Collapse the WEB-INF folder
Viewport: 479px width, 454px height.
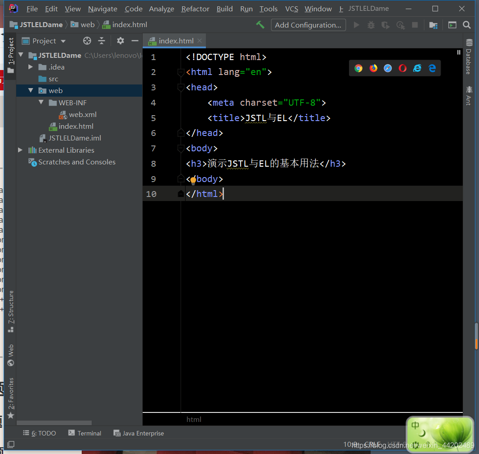tap(41, 102)
